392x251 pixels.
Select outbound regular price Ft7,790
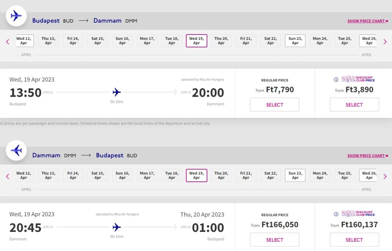click(x=274, y=105)
